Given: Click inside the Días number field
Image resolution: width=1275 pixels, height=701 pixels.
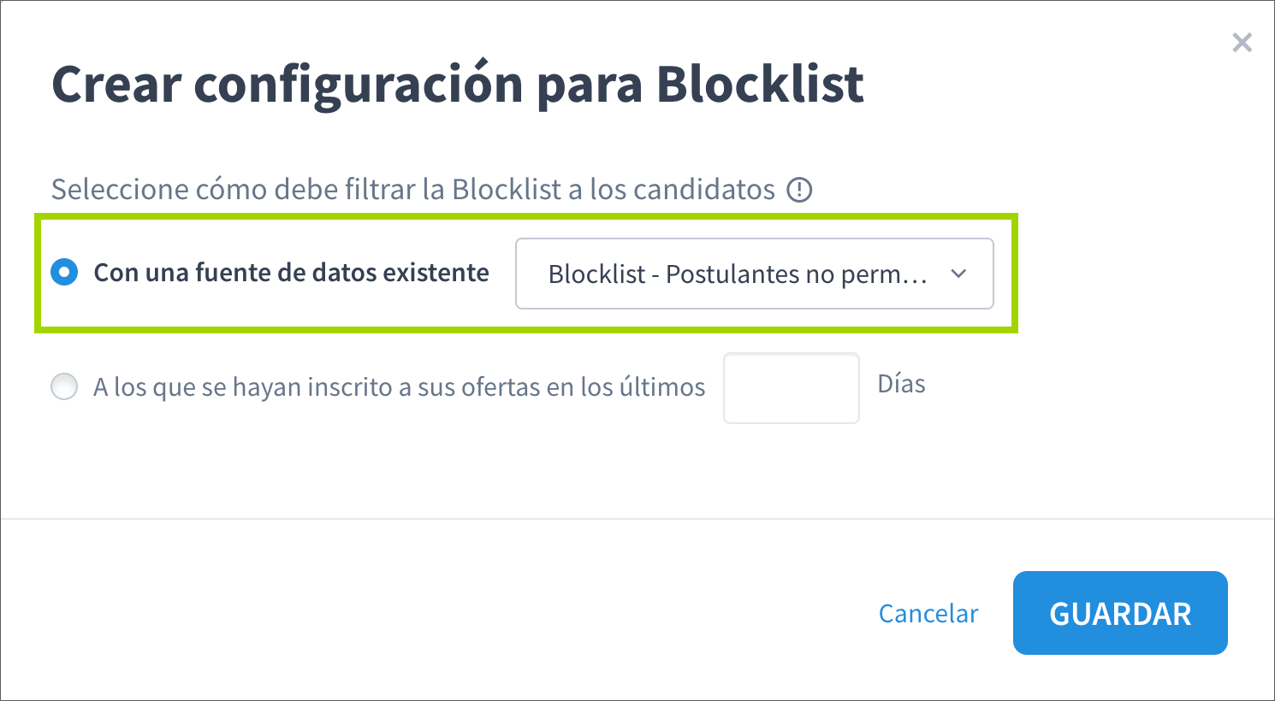Looking at the screenshot, I should (x=790, y=387).
